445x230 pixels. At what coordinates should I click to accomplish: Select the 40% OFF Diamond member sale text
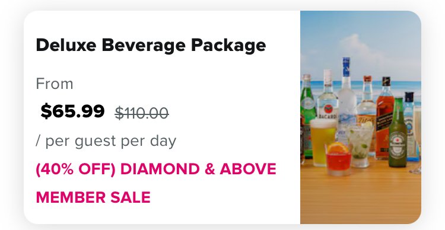tap(156, 169)
